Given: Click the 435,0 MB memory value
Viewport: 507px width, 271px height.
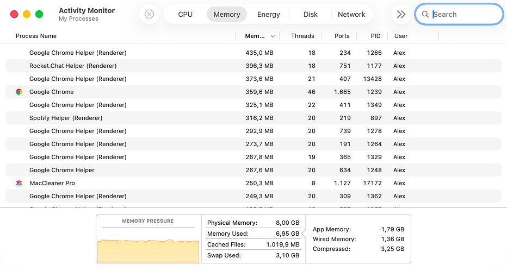Looking at the screenshot, I should [259, 53].
